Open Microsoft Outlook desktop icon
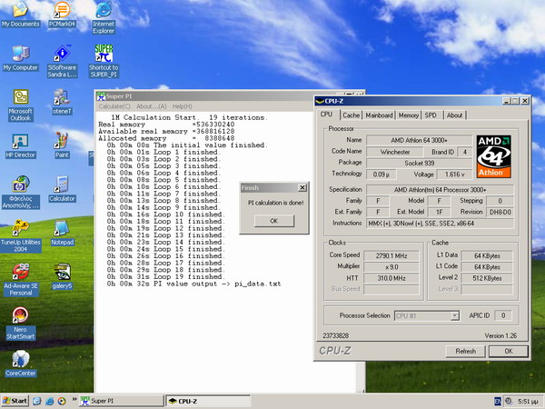Viewport: 545px width, 409px height. (x=21, y=105)
